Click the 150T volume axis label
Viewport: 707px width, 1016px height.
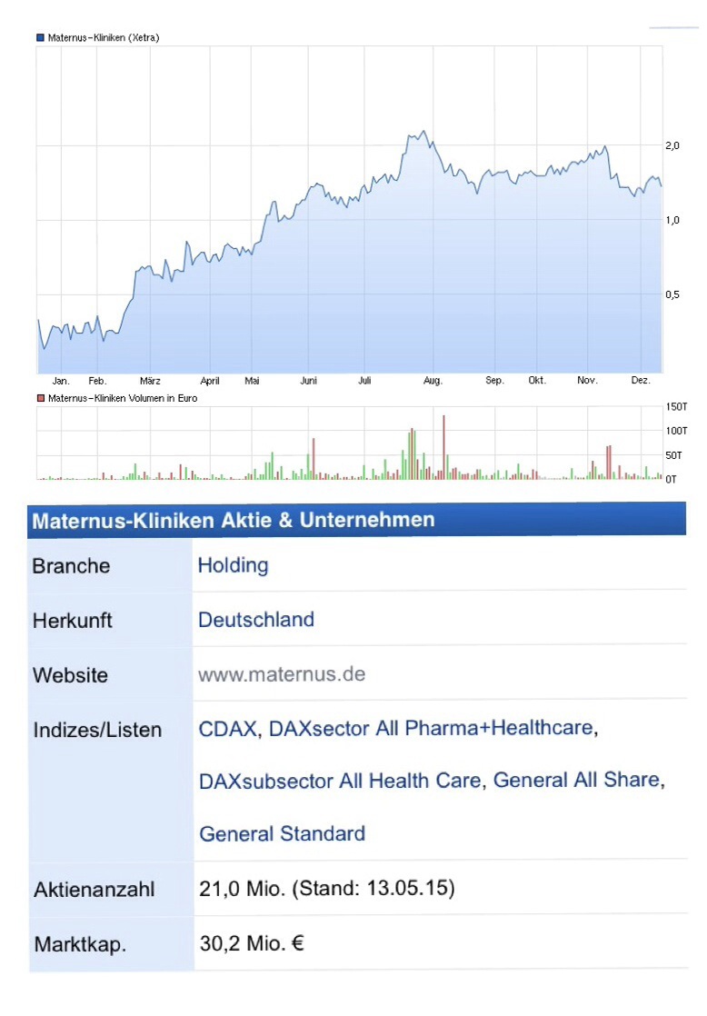[677, 406]
